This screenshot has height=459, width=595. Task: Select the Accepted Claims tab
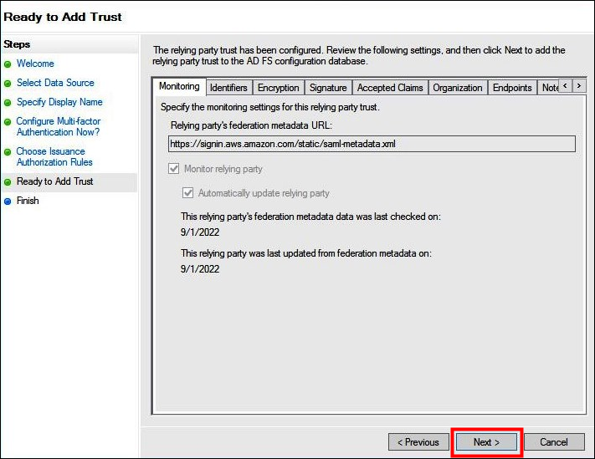click(390, 88)
